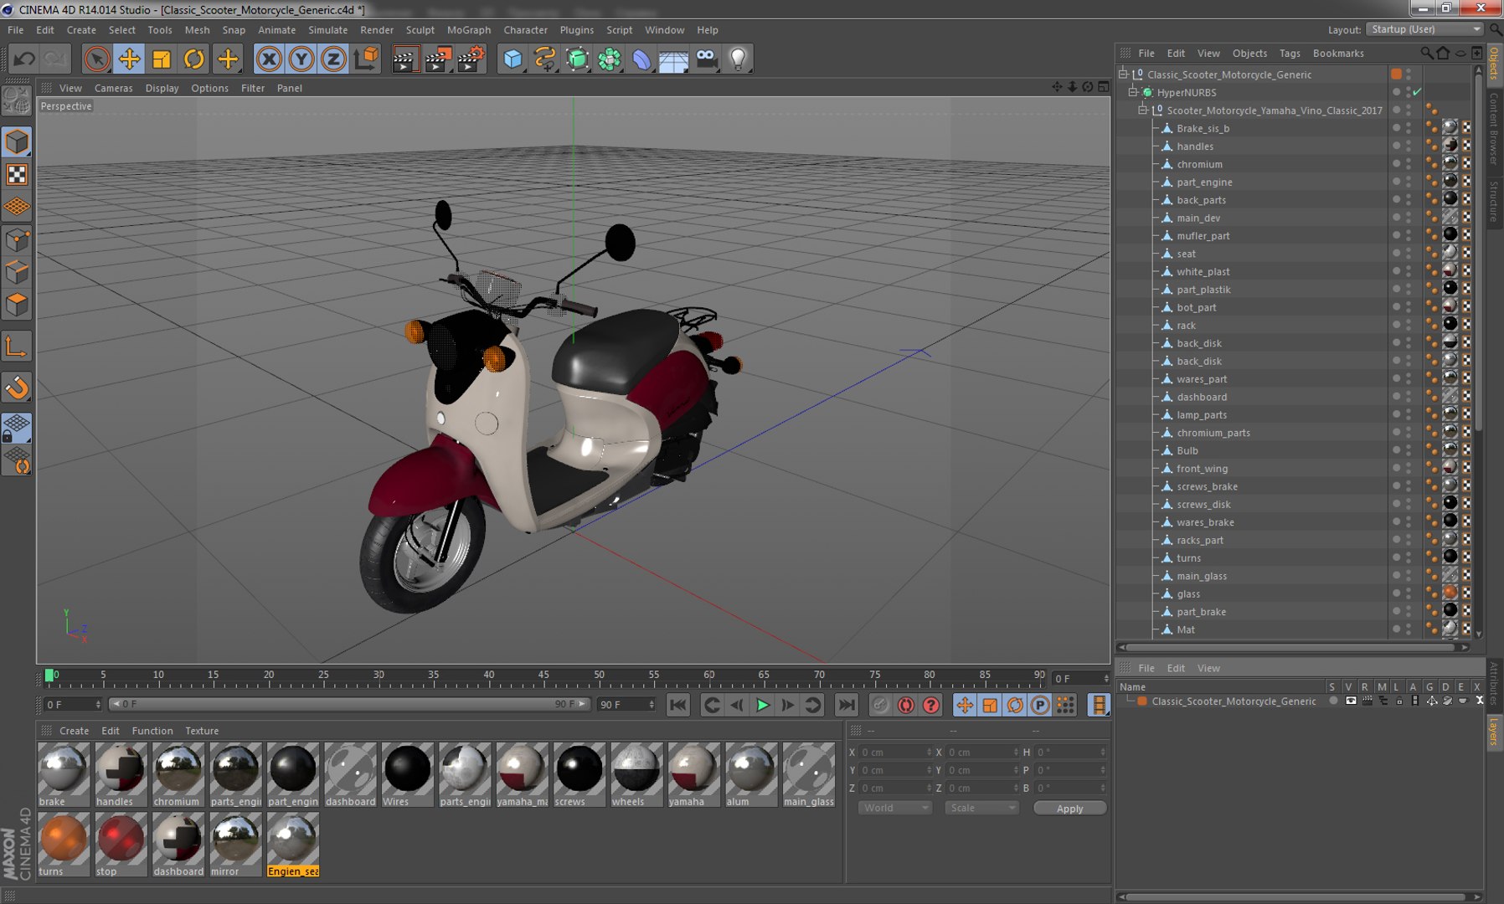The image size is (1504, 904).
Task: Select the Scale tool in top toolbar
Action: pos(162,59)
